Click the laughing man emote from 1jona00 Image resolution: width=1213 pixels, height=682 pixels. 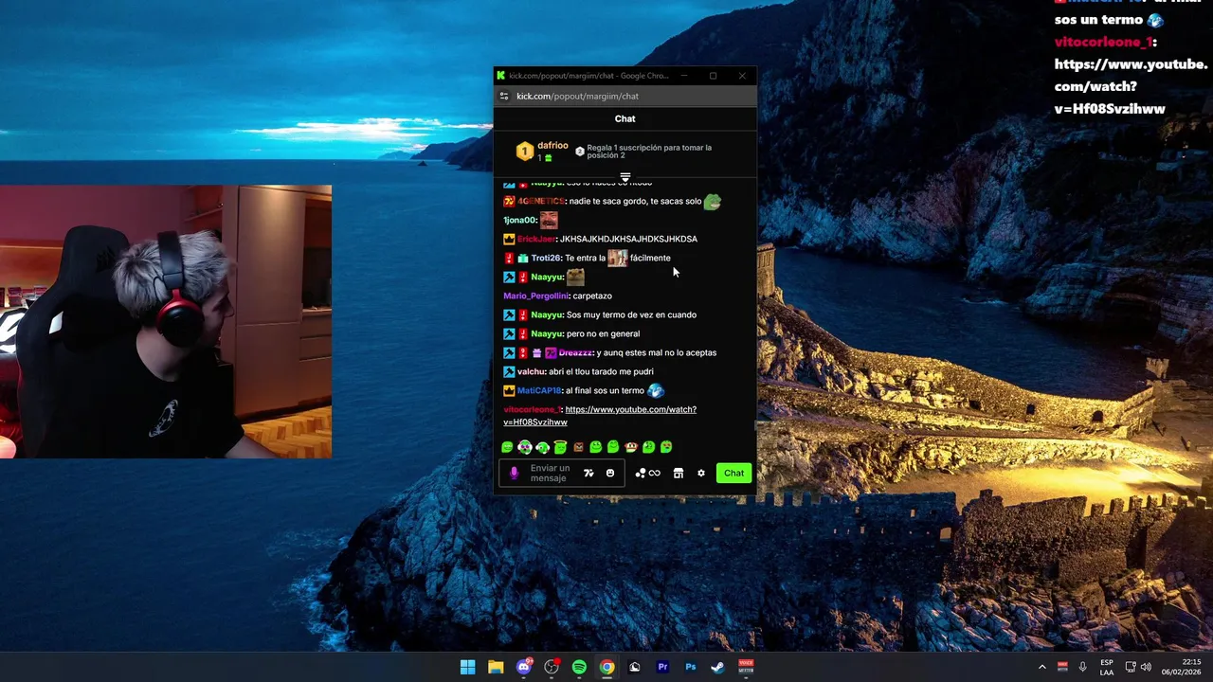click(549, 220)
